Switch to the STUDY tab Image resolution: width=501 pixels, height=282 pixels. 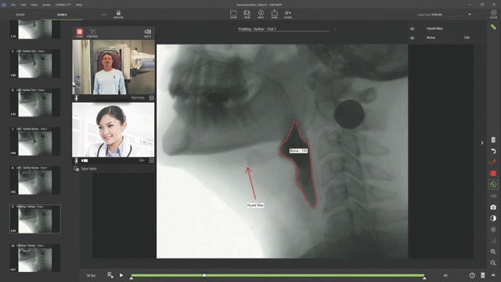click(20, 15)
